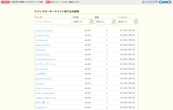Image resolution: width=173 pixels, height=110 pixels.
Task: Open the ページランク dropdown
Action: [128, 21]
